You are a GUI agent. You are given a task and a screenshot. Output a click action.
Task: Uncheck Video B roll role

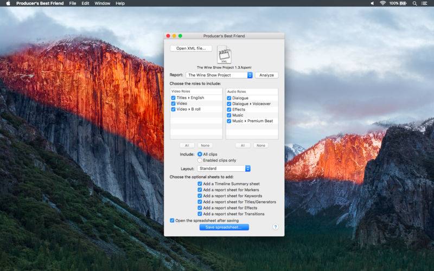[173, 109]
